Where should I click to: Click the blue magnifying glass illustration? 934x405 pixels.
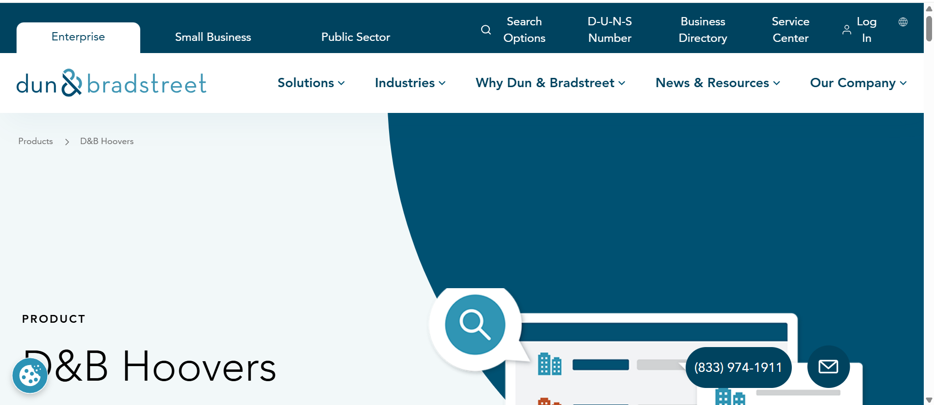pos(475,324)
